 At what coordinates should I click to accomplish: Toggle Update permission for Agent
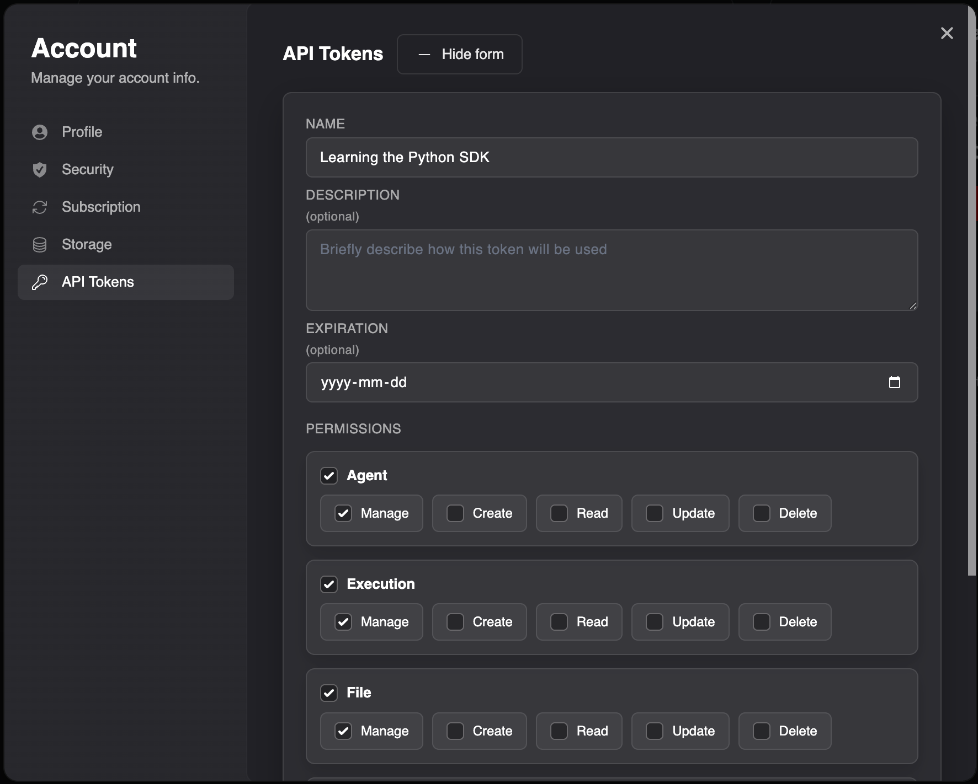(655, 513)
